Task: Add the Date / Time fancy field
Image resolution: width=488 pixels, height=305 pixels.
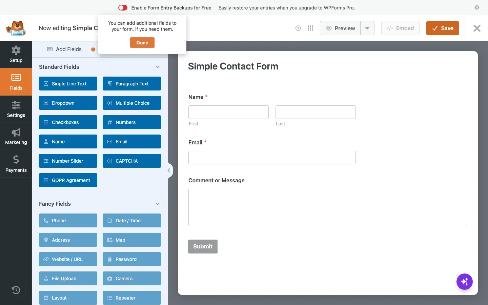Action: (132, 221)
